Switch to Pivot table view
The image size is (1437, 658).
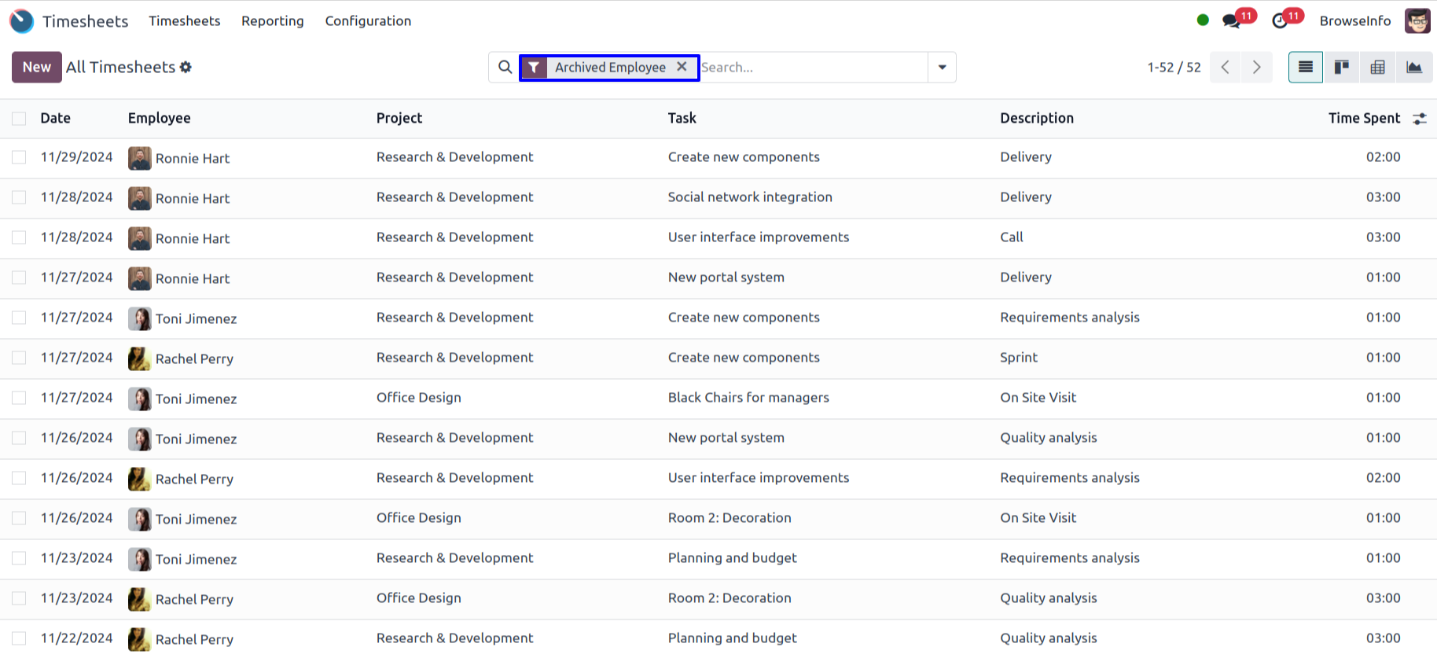[x=1378, y=68]
